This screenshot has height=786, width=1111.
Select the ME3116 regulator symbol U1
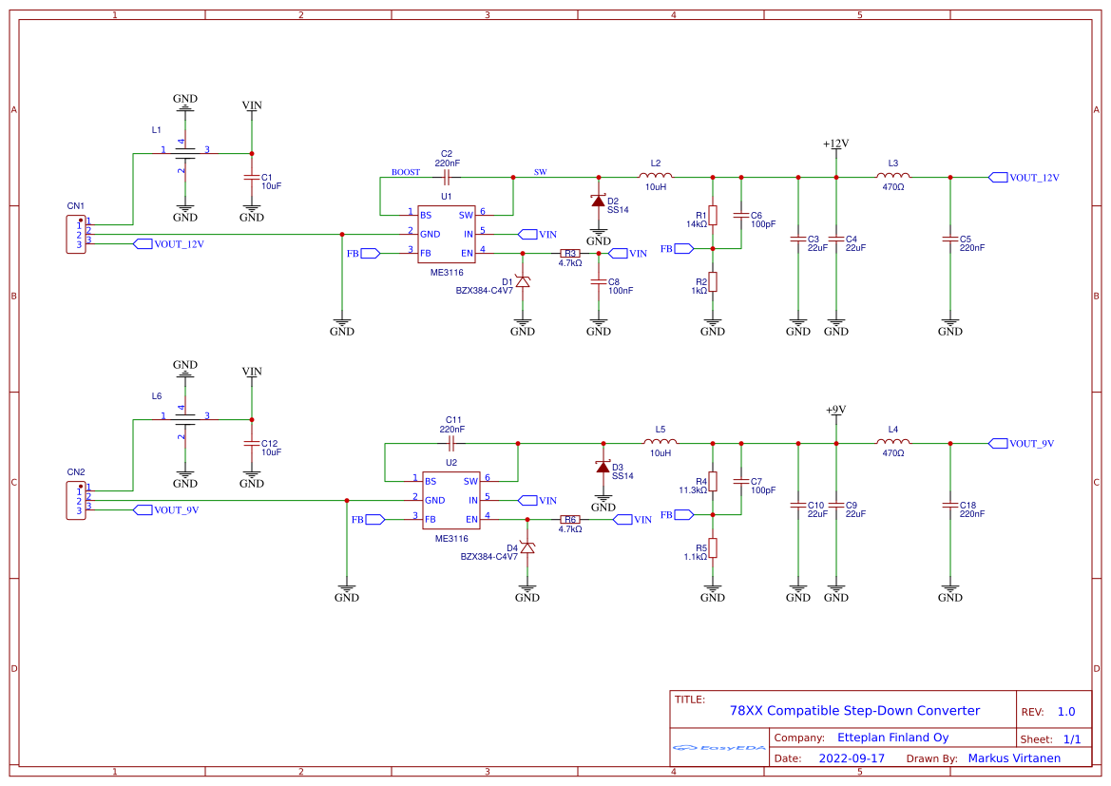click(445, 235)
